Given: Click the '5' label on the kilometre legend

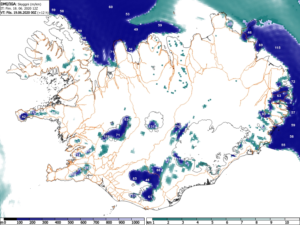Looking at the screenshot, I should (x=212, y=223).
